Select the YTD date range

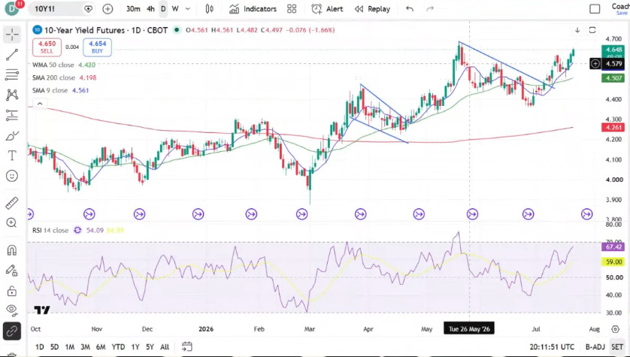pyautogui.click(x=118, y=347)
